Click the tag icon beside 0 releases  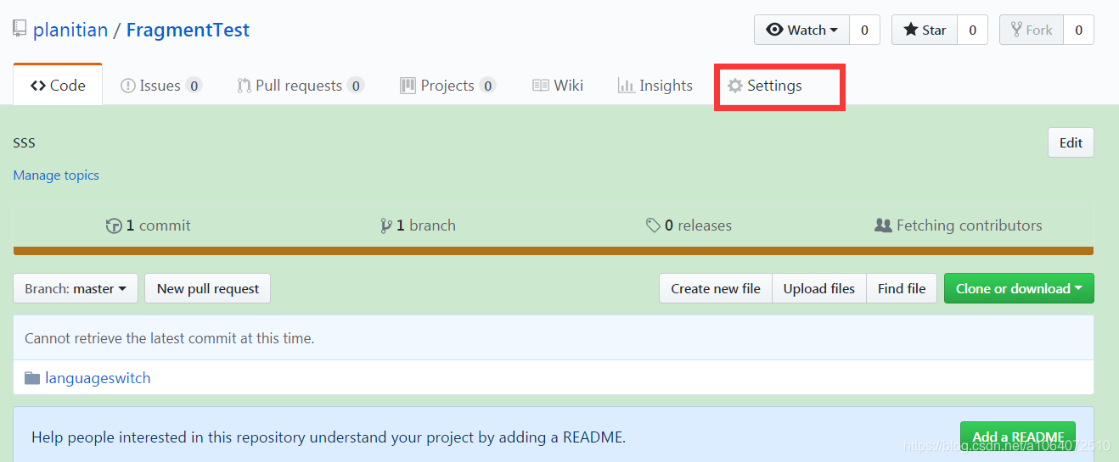tap(653, 225)
